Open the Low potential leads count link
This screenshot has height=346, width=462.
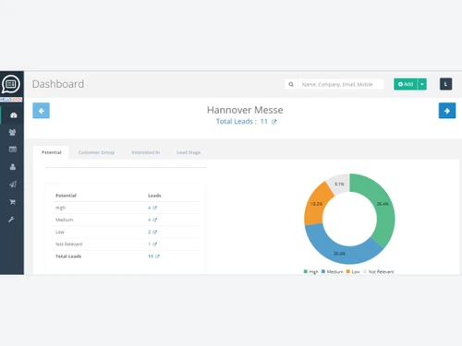point(152,232)
